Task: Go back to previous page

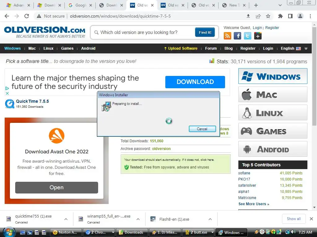Action: pos(7,16)
